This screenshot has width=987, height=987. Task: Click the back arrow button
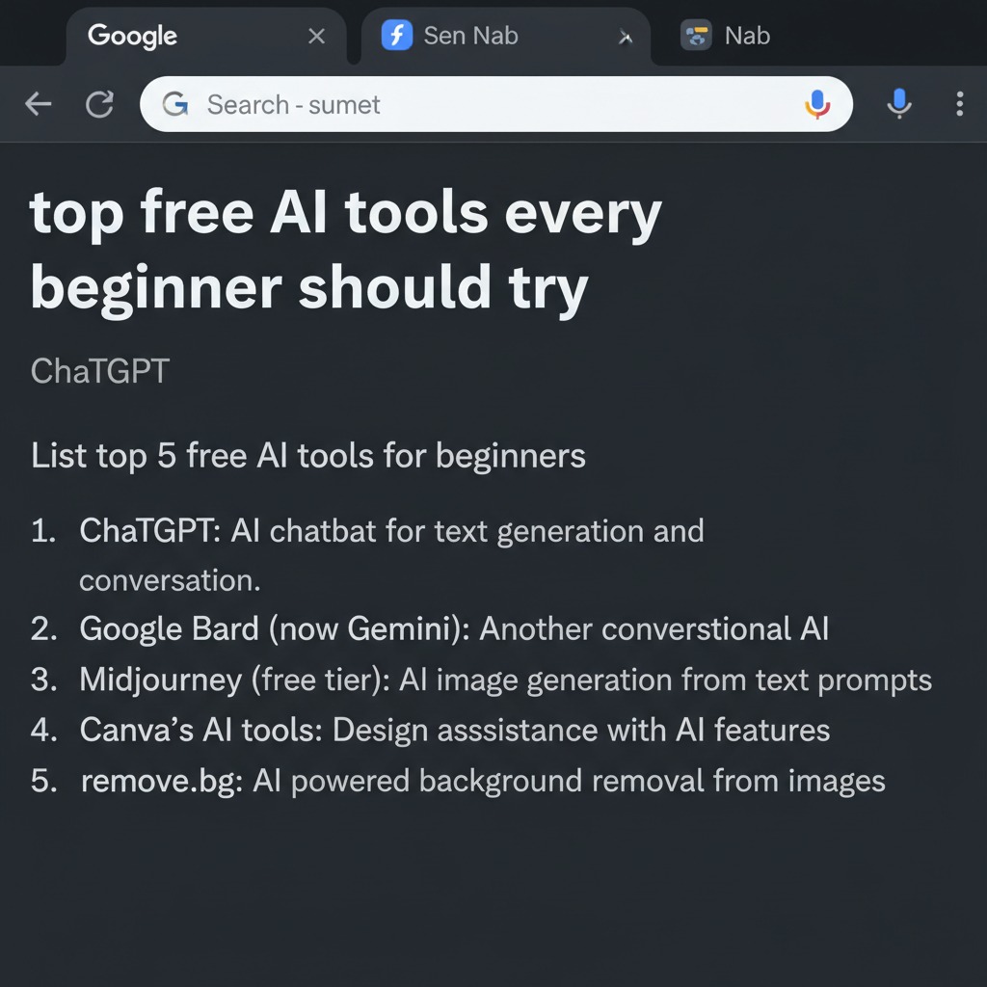[x=39, y=104]
